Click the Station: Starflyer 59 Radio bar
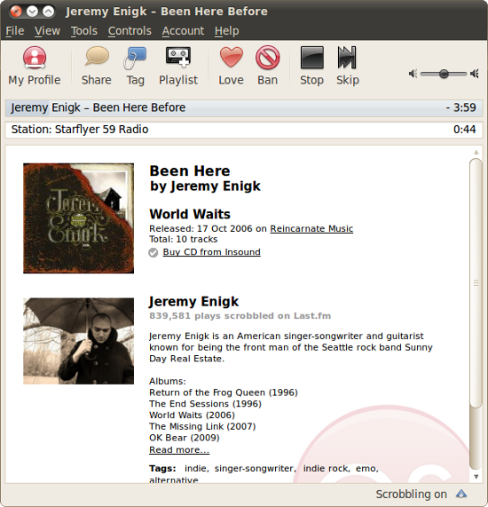488x507 pixels. (244, 130)
